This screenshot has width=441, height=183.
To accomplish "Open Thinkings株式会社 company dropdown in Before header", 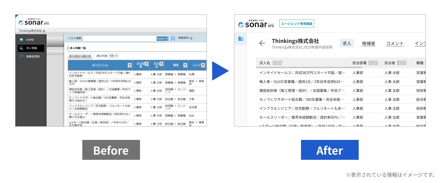I will click(x=44, y=31).
